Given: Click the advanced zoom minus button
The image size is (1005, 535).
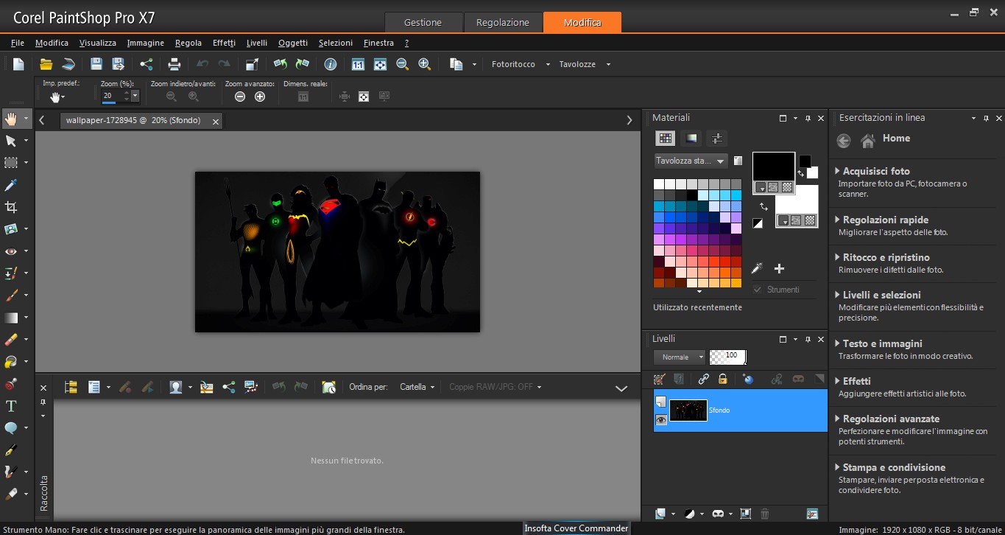Looking at the screenshot, I should (x=240, y=97).
